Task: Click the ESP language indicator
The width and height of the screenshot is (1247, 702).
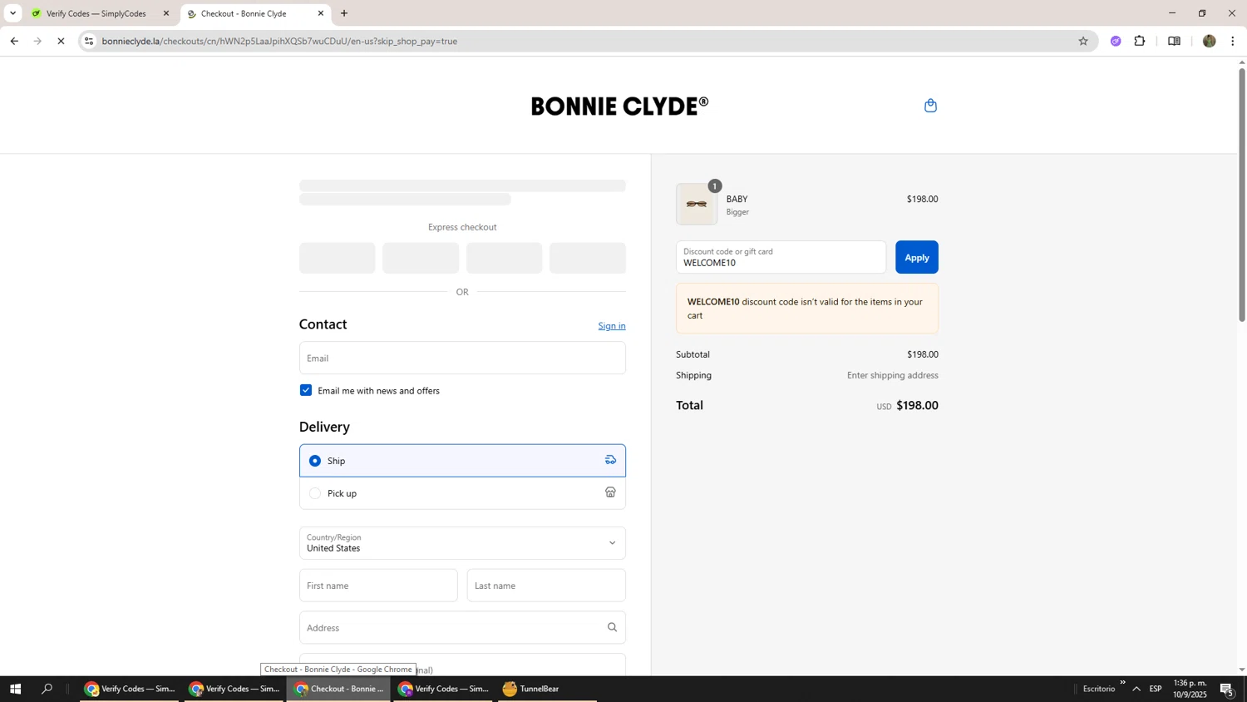Action: pos(1156,689)
